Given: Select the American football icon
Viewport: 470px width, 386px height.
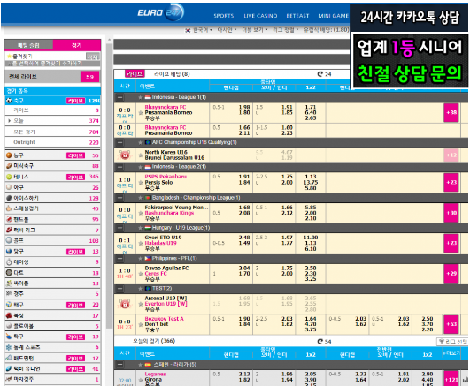Looking at the screenshot, I should (9, 166).
